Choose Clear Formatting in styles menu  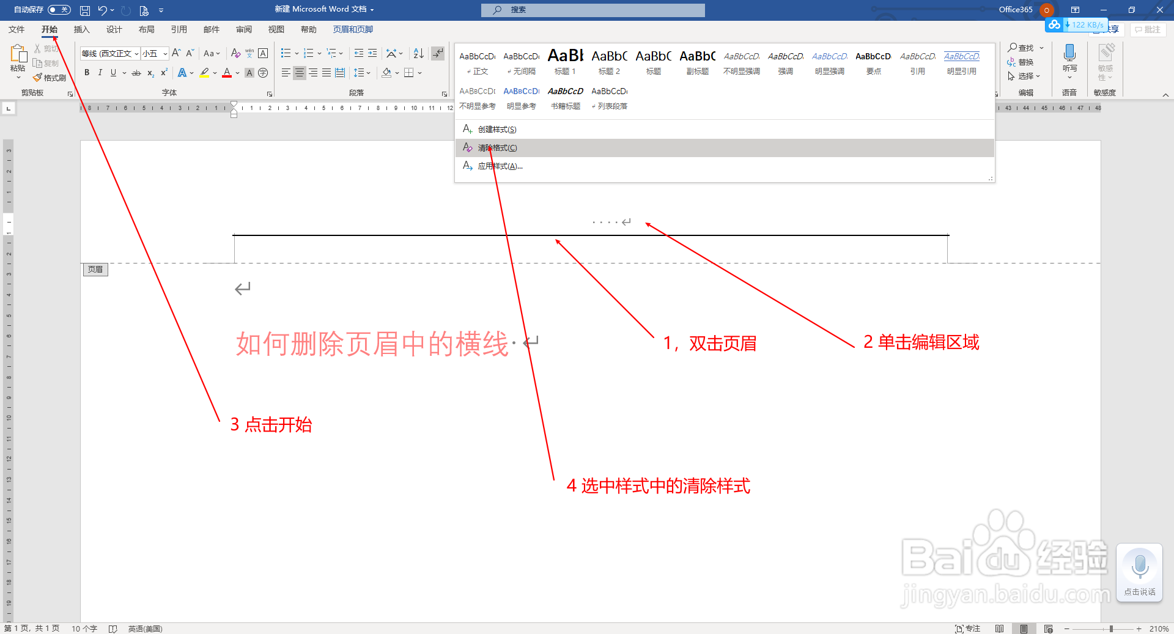pyautogui.click(x=725, y=148)
